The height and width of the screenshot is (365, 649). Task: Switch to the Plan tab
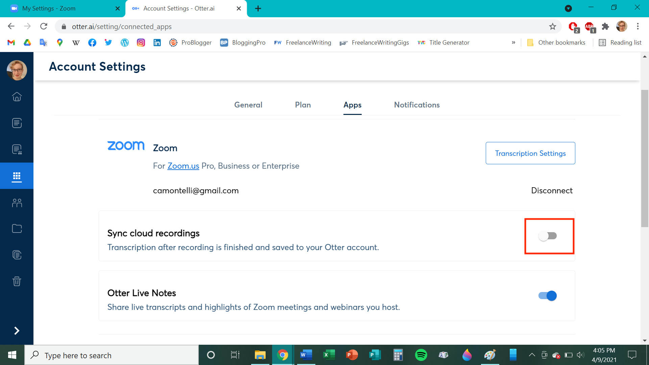(x=303, y=105)
